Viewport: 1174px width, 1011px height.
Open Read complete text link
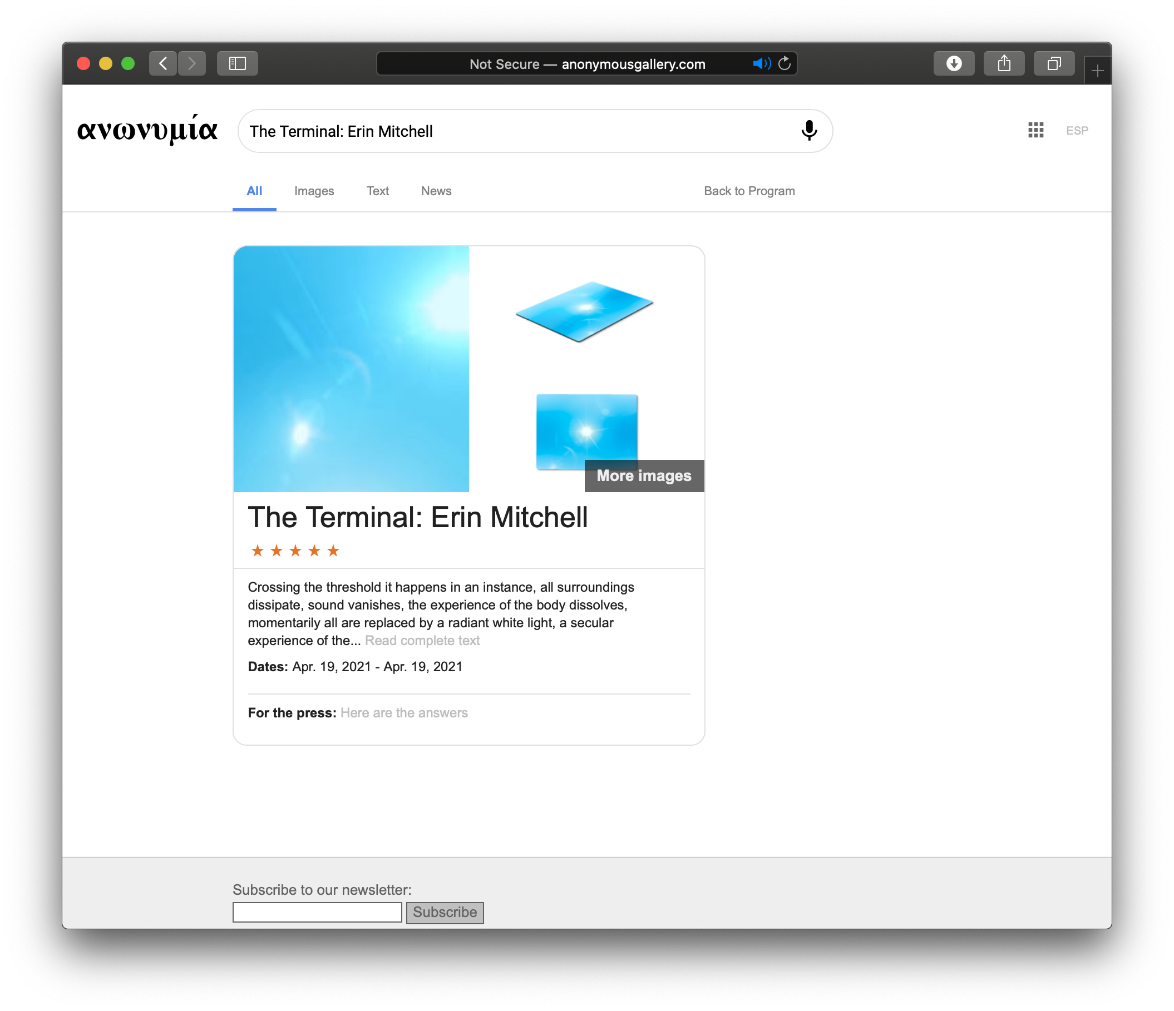click(422, 641)
